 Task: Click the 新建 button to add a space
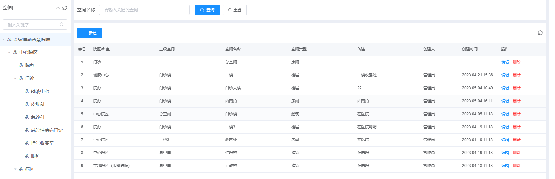89,33
